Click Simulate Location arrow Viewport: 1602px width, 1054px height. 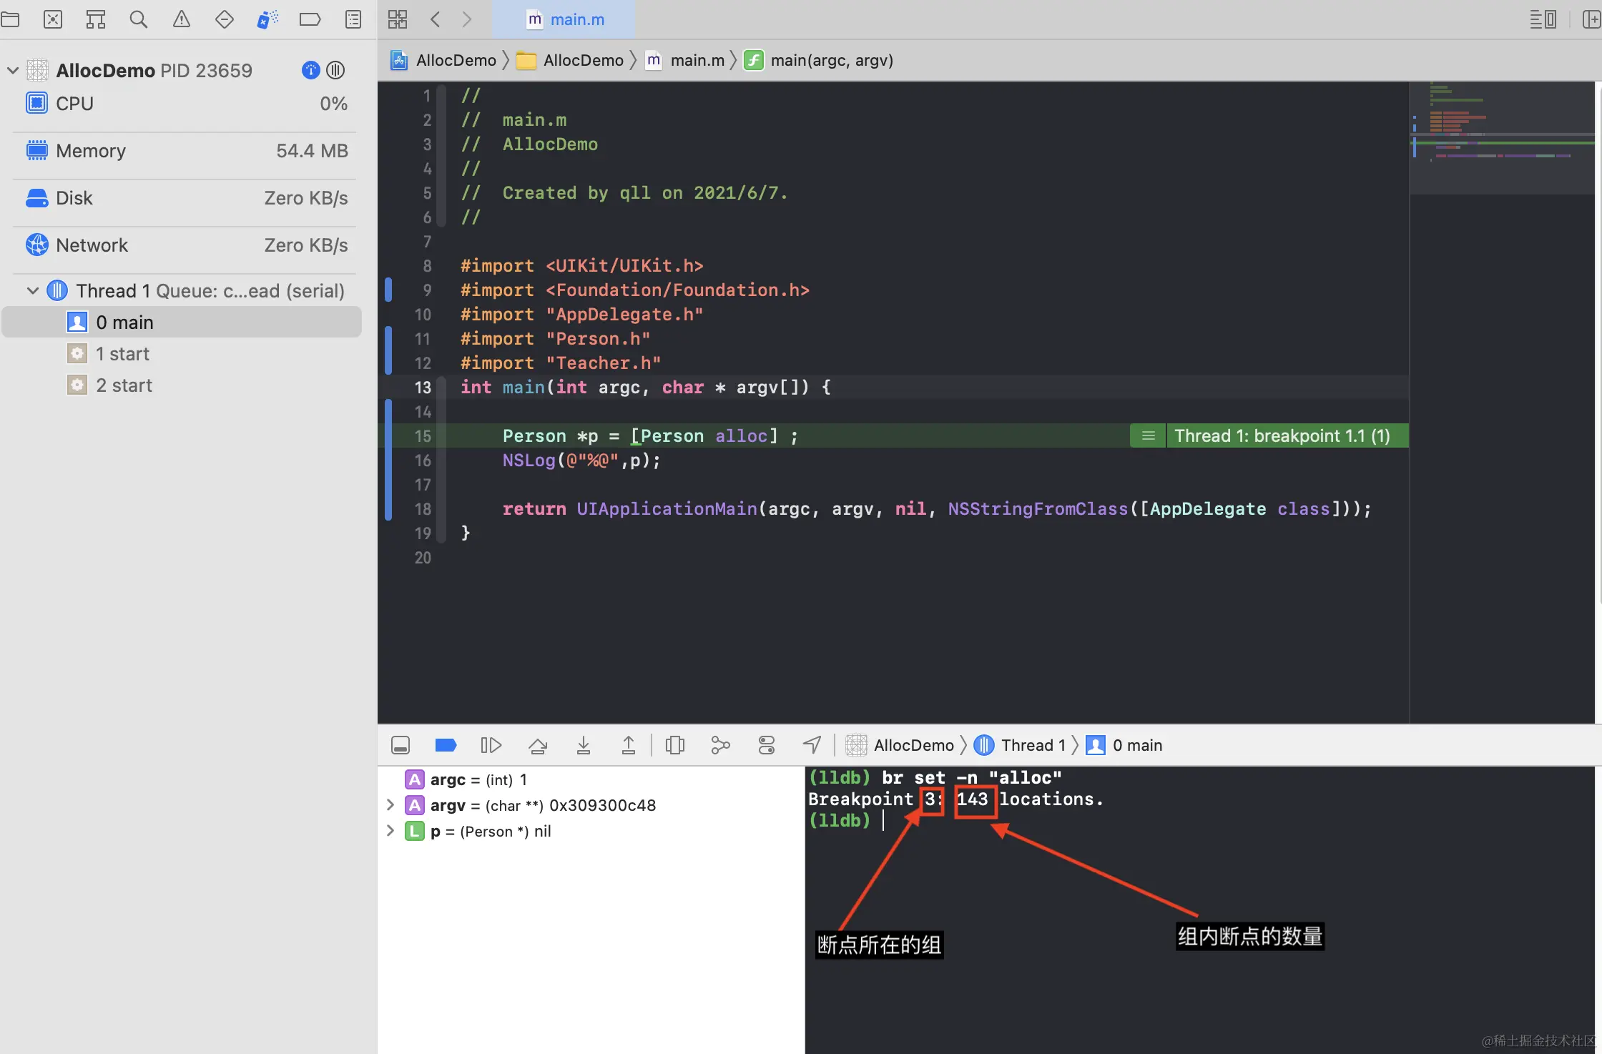(812, 746)
